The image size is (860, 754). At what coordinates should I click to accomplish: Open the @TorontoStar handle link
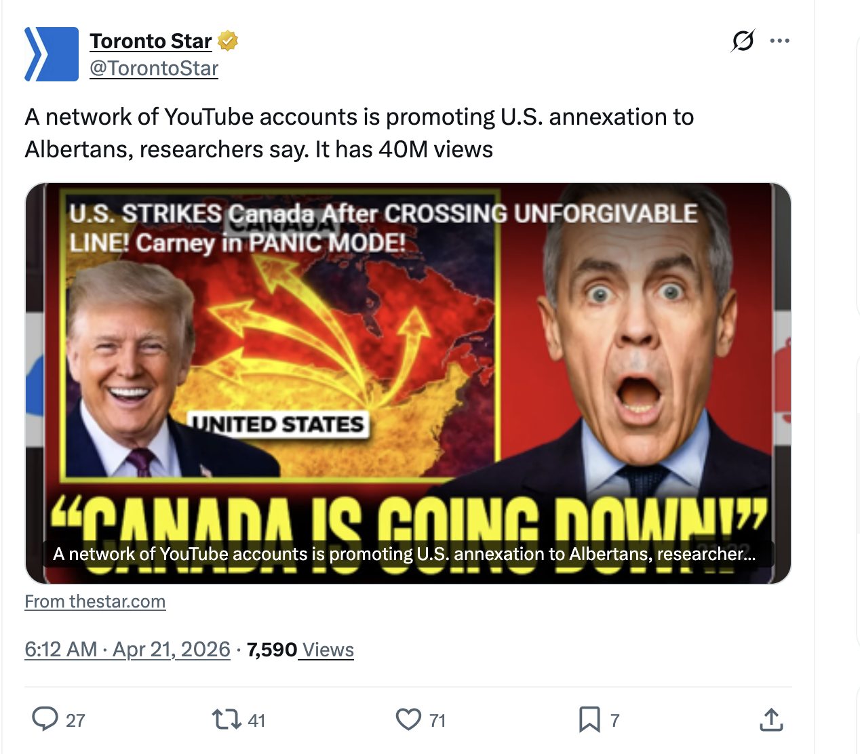[x=154, y=68]
